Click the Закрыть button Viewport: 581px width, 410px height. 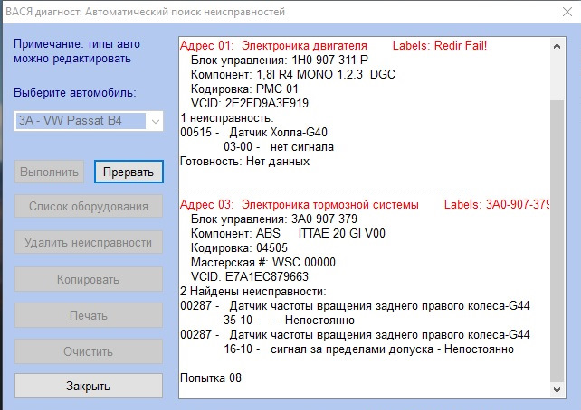click(x=89, y=386)
